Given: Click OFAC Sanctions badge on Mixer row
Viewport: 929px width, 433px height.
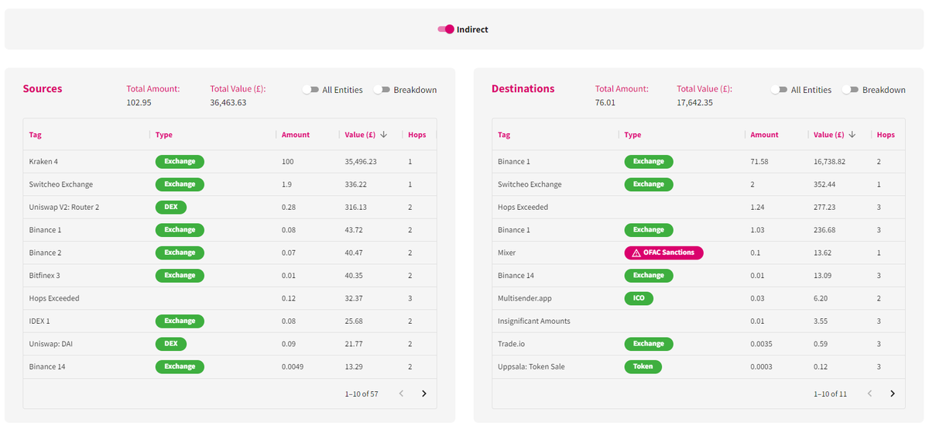Looking at the screenshot, I should (663, 253).
